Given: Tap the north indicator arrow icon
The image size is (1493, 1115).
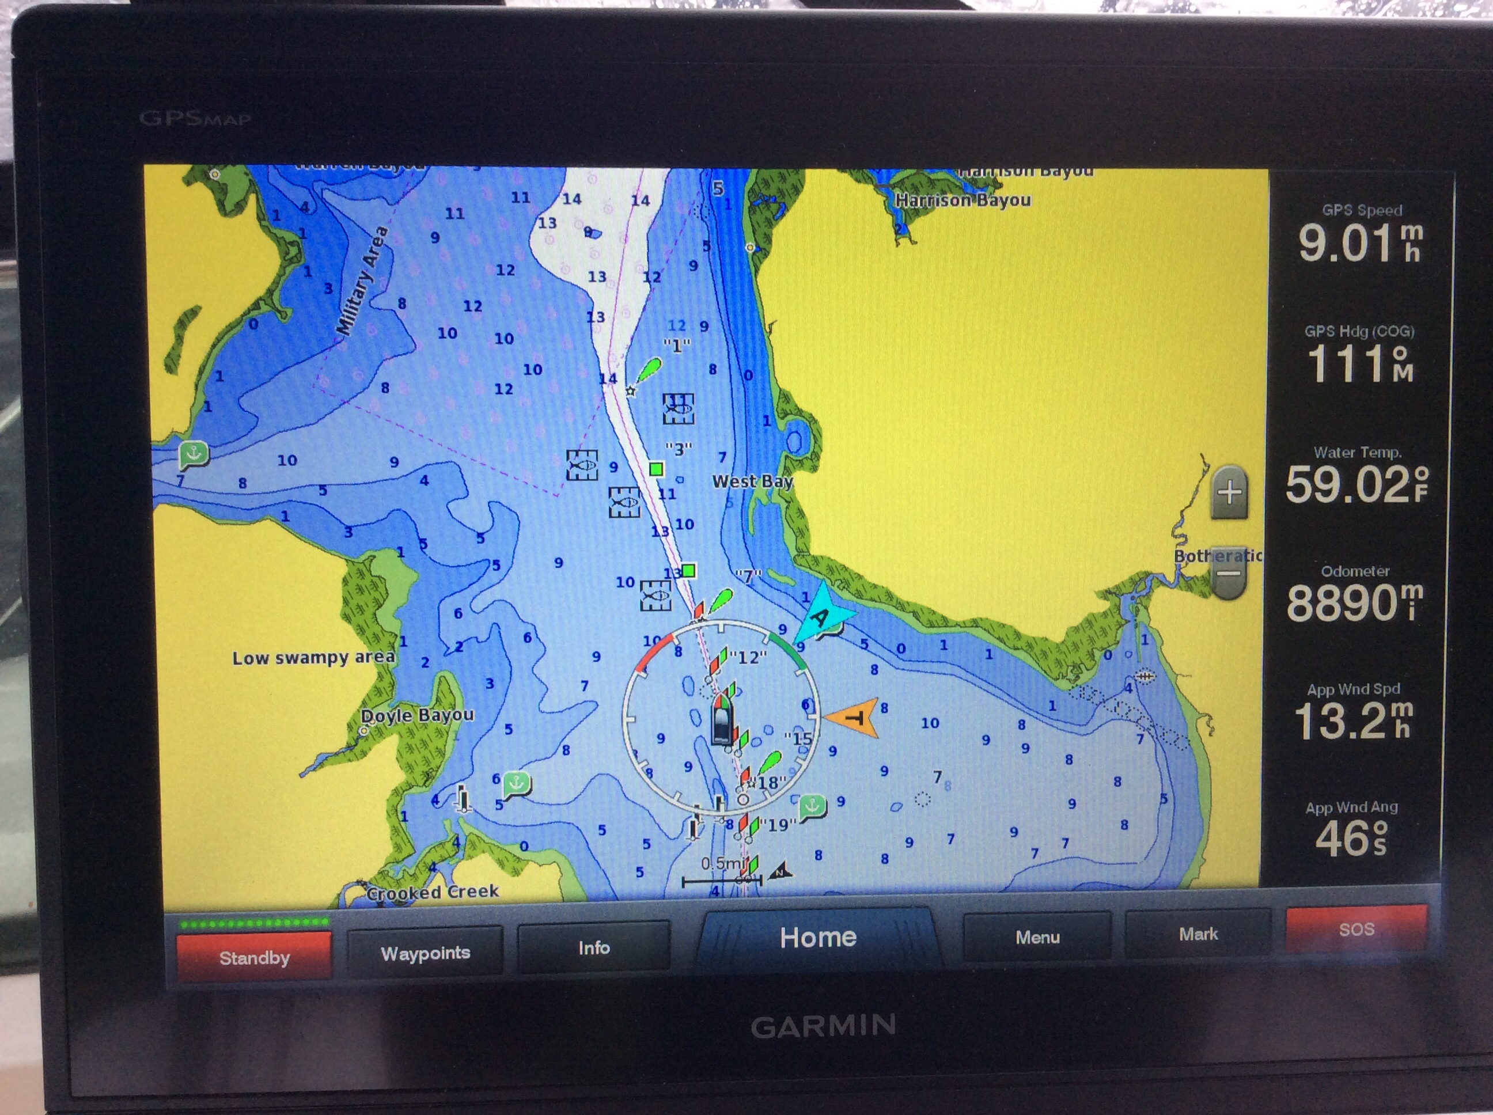Looking at the screenshot, I should coord(780,871).
